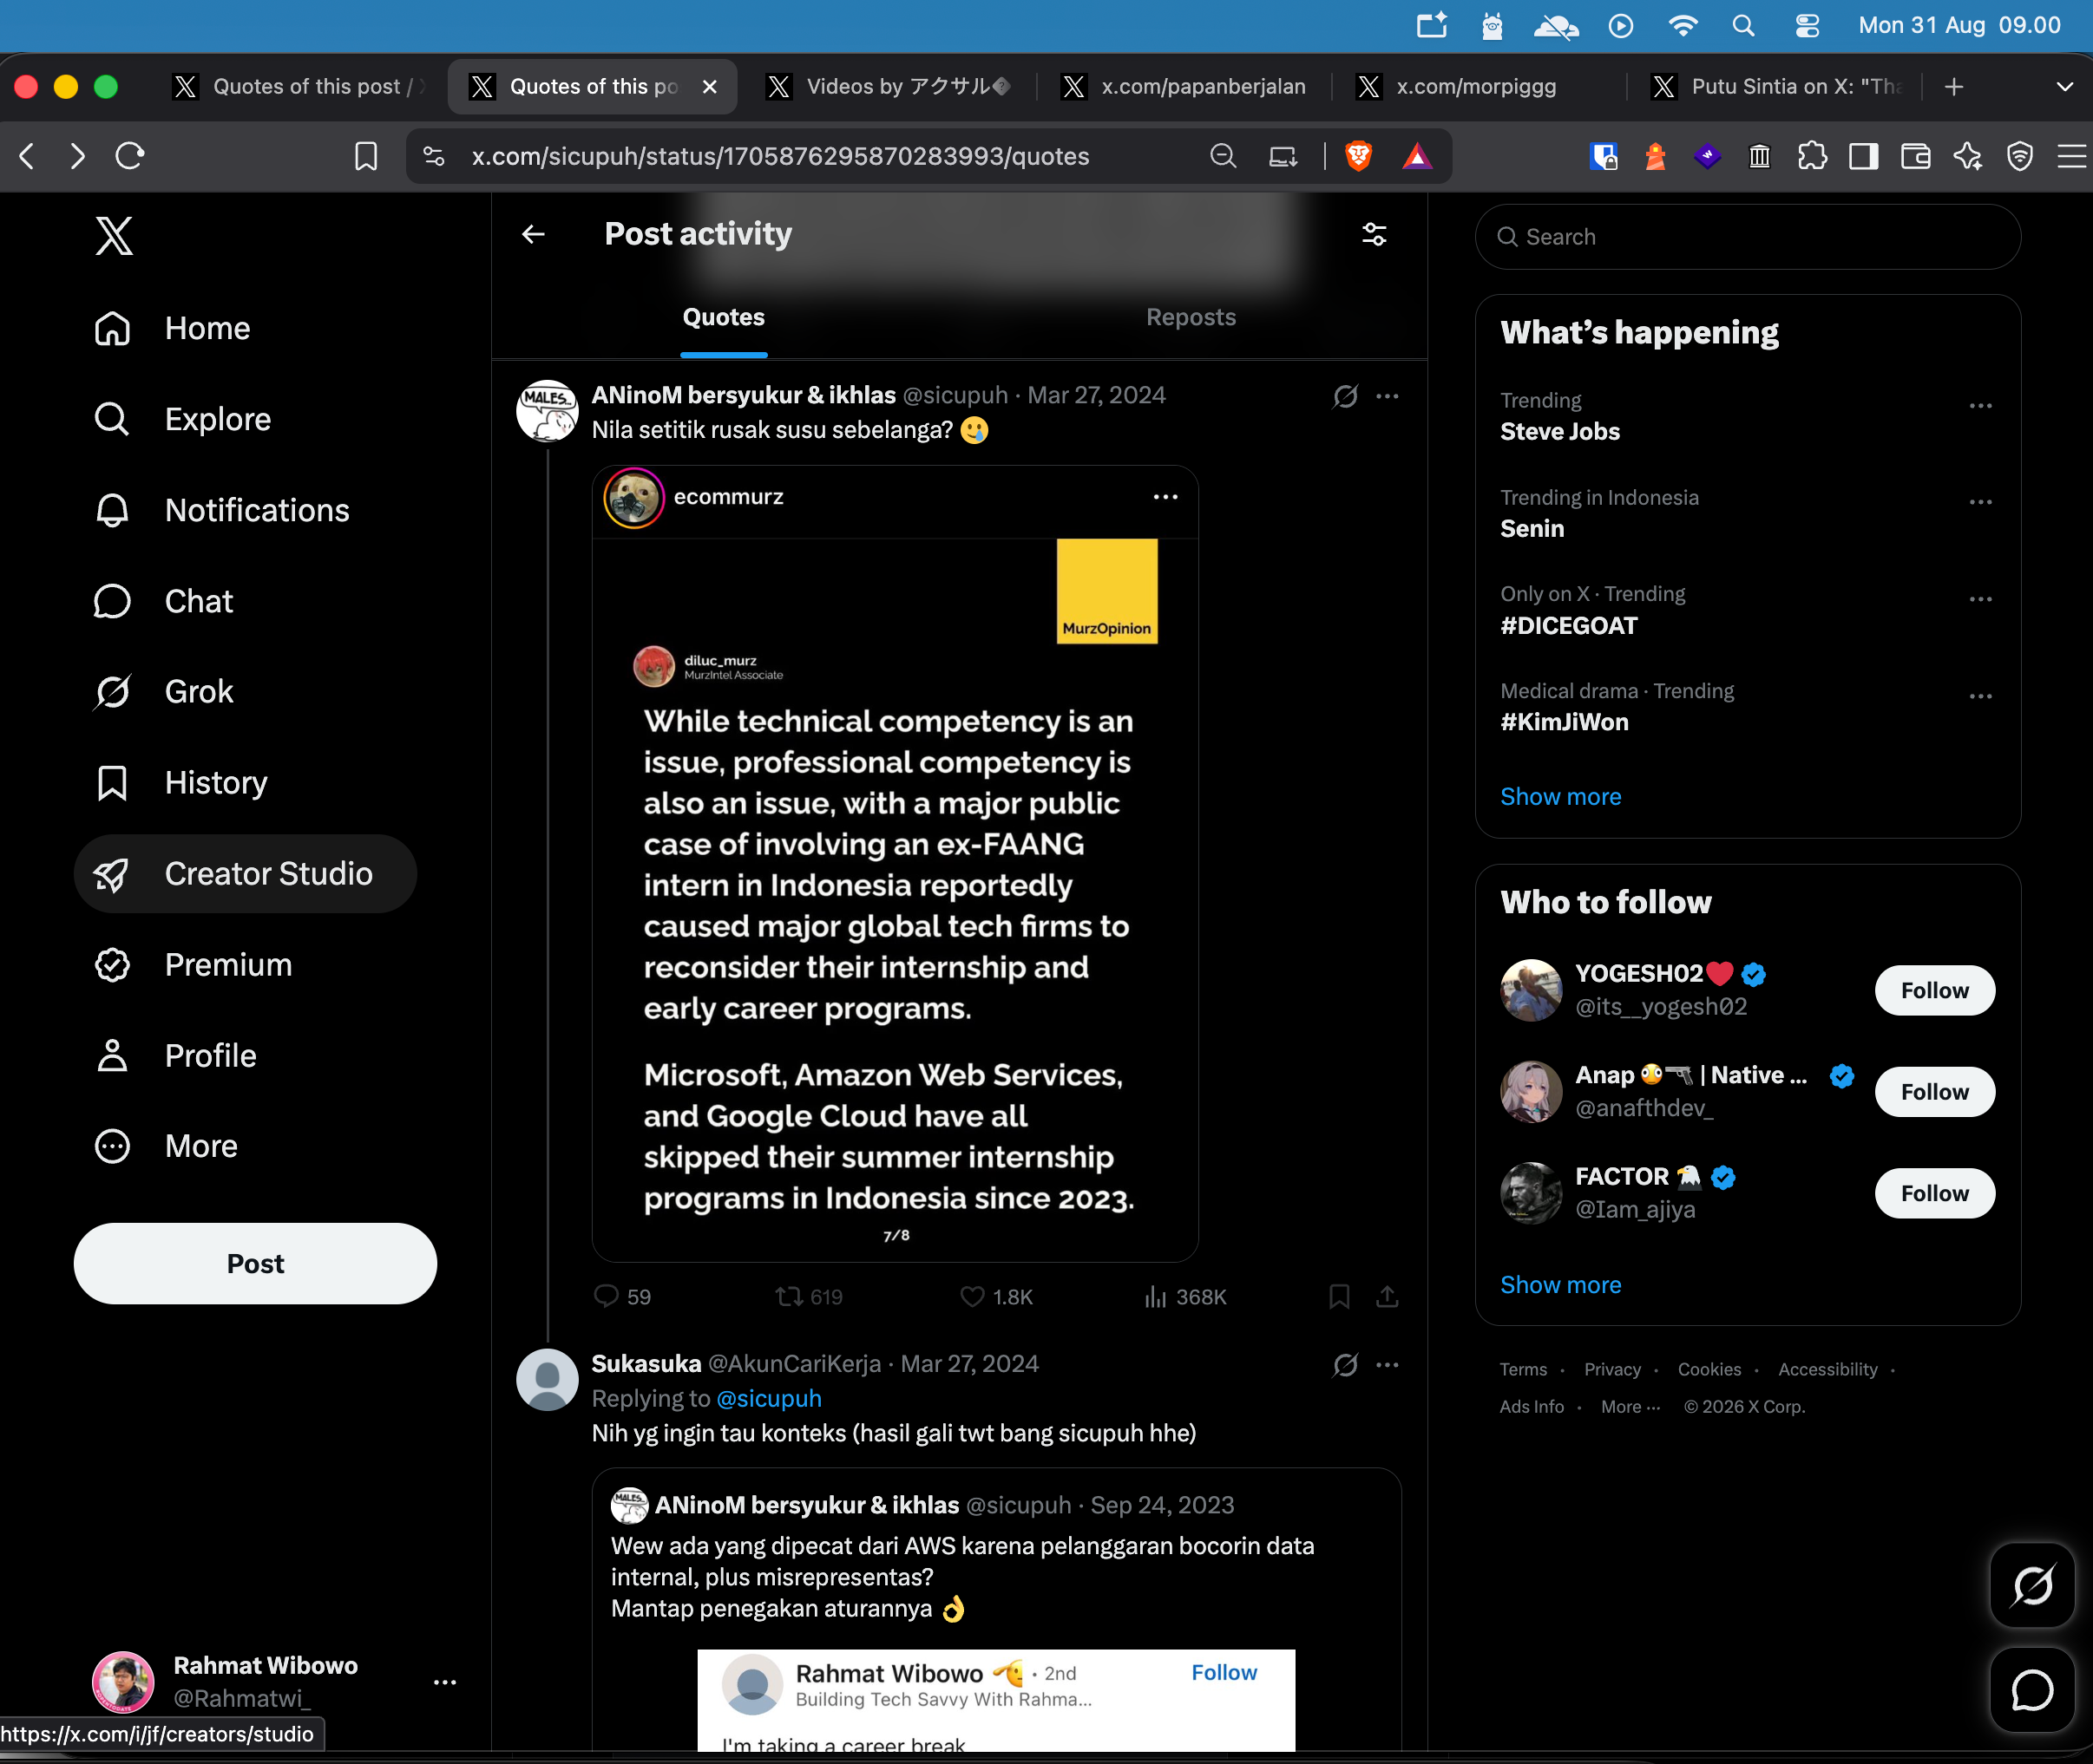
Task: Go back using Post activity arrow
Action: (x=534, y=234)
